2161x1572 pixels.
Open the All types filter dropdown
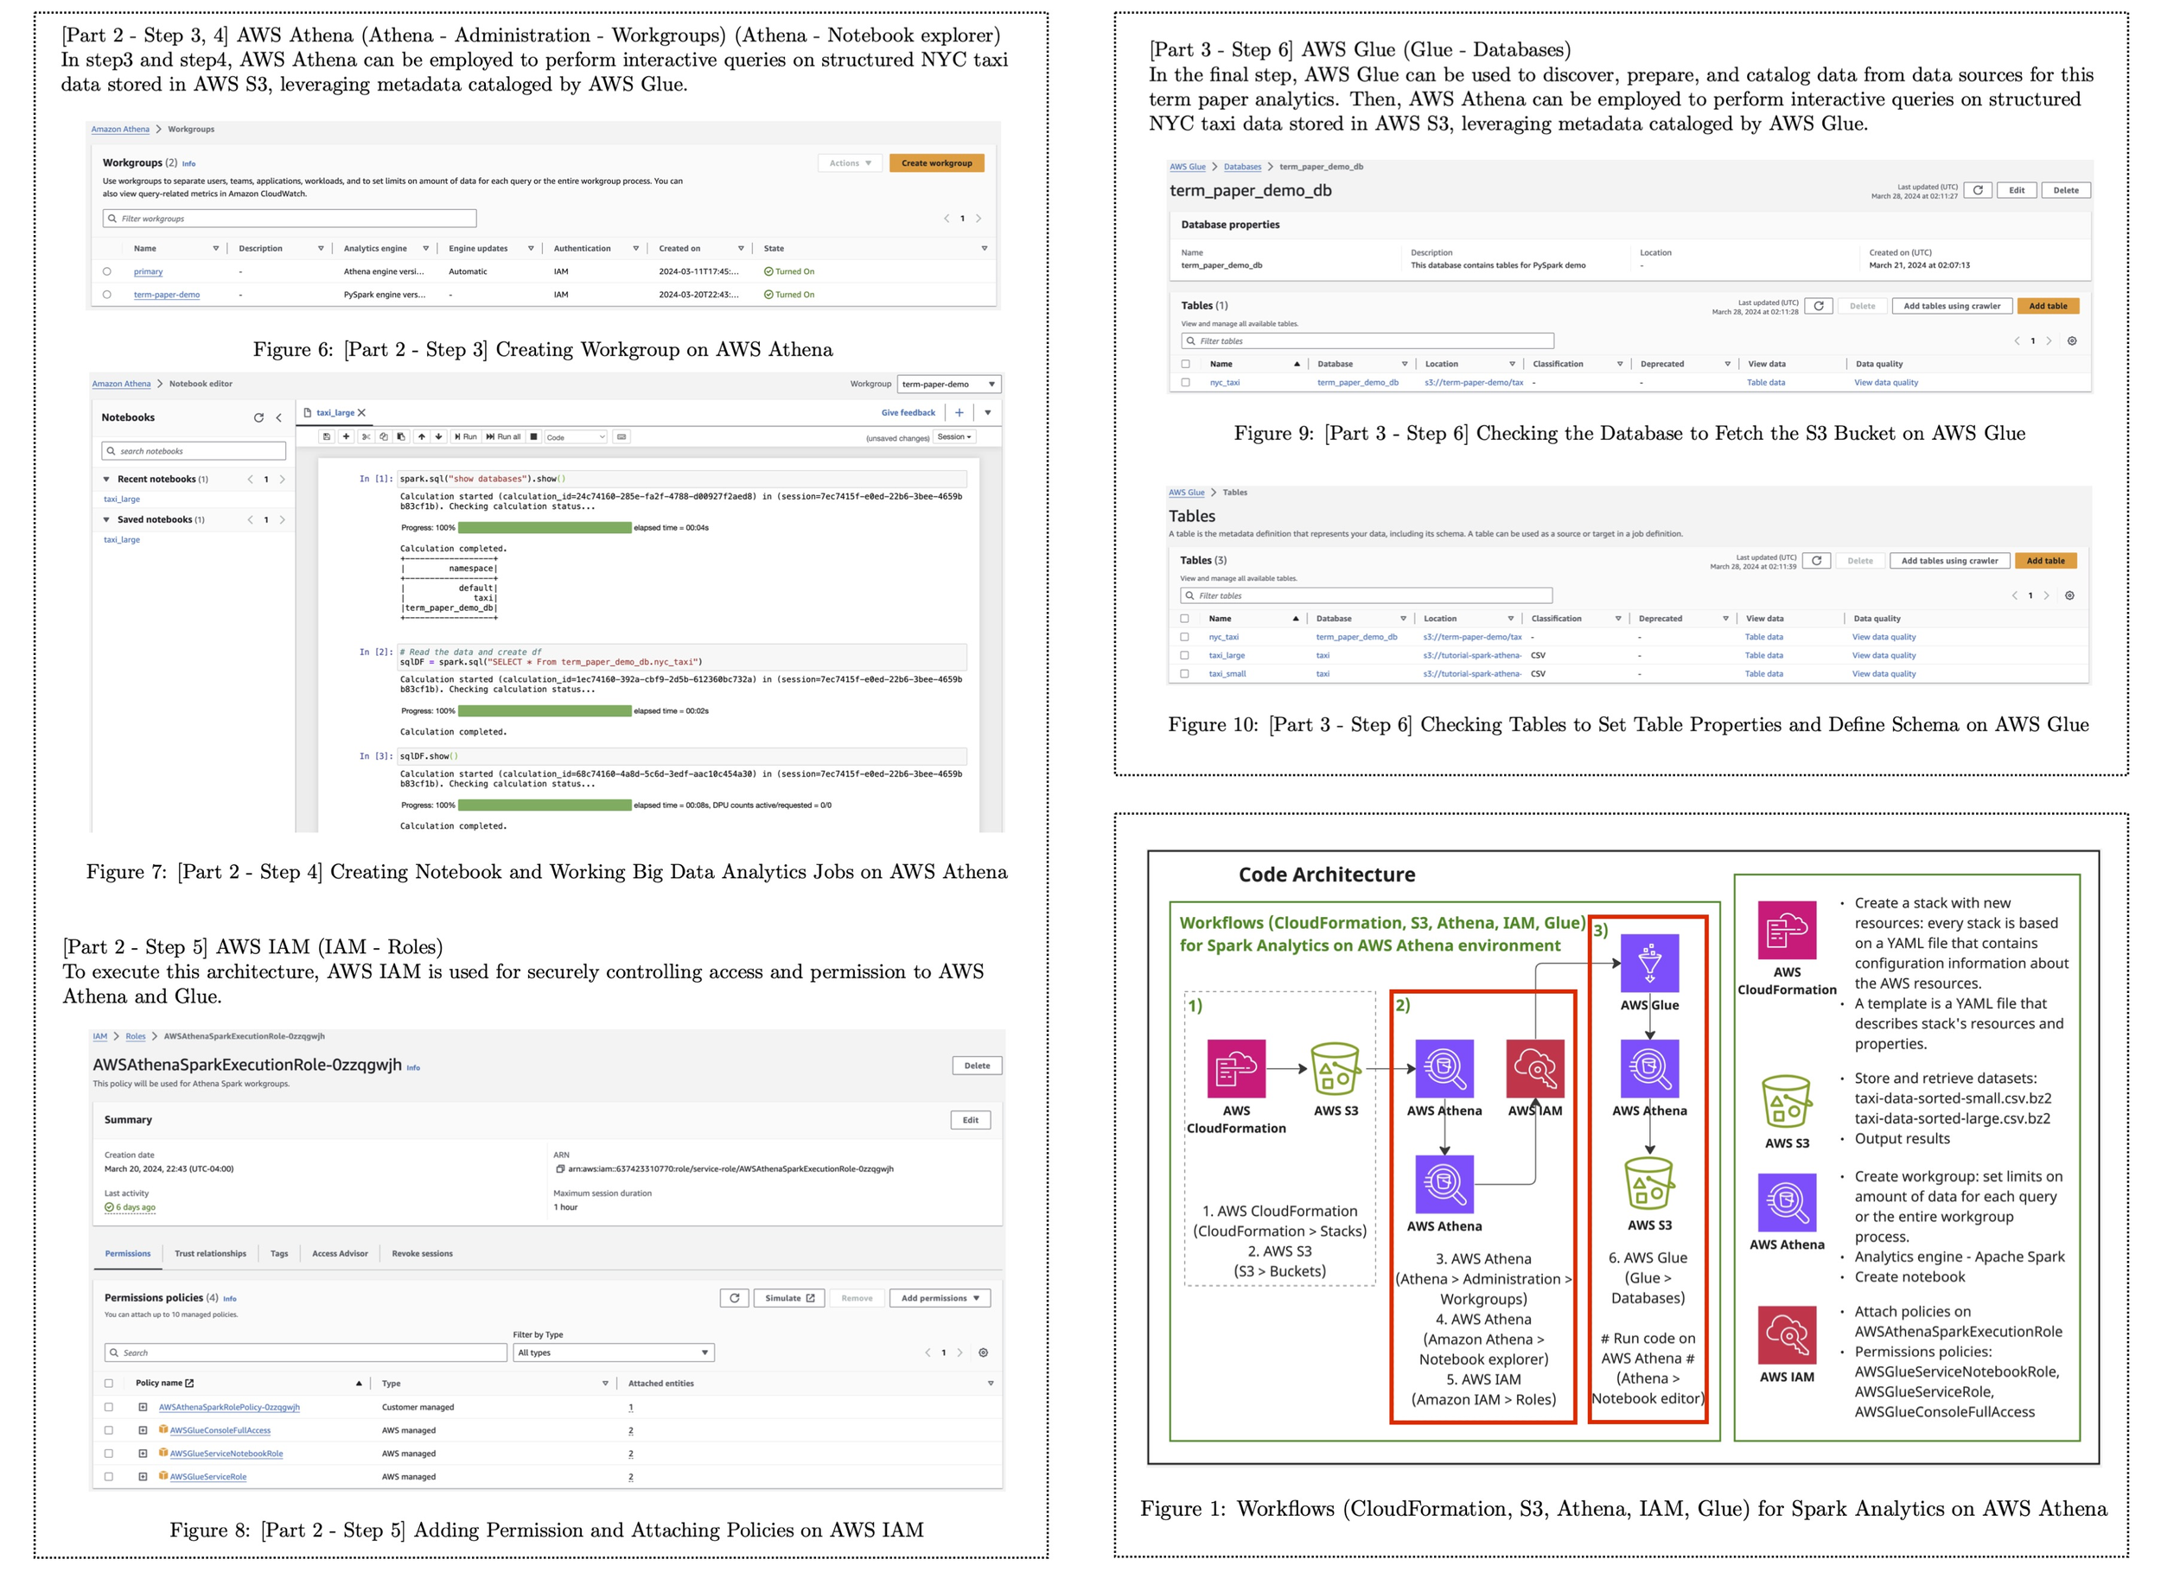click(x=614, y=1352)
